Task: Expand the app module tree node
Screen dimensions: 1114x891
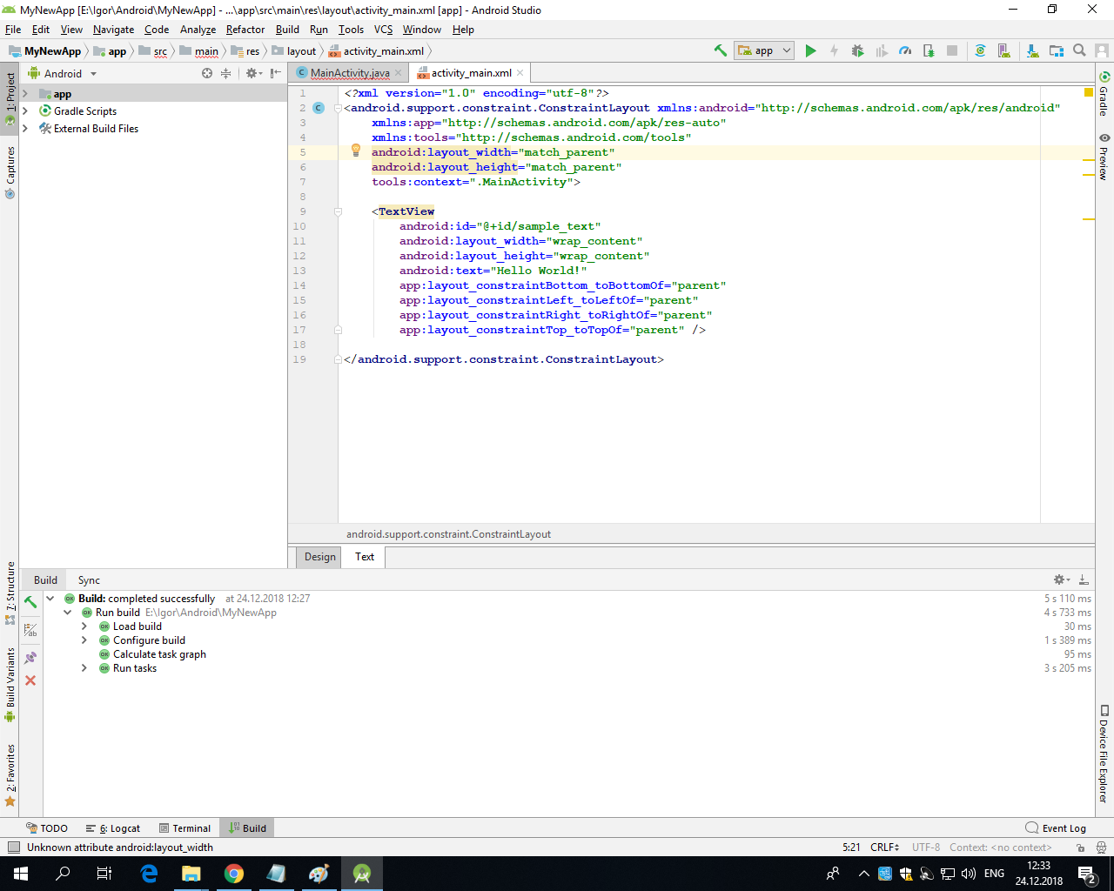Action: tap(25, 94)
